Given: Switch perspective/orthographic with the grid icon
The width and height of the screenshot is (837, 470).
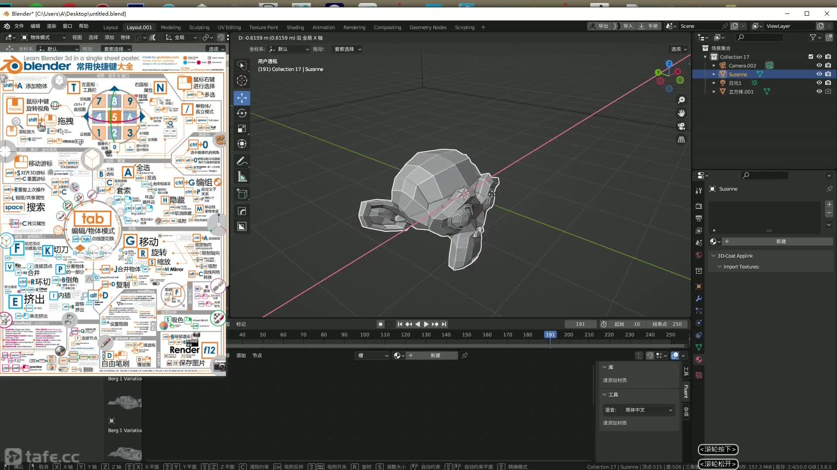Looking at the screenshot, I should coord(681,140).
